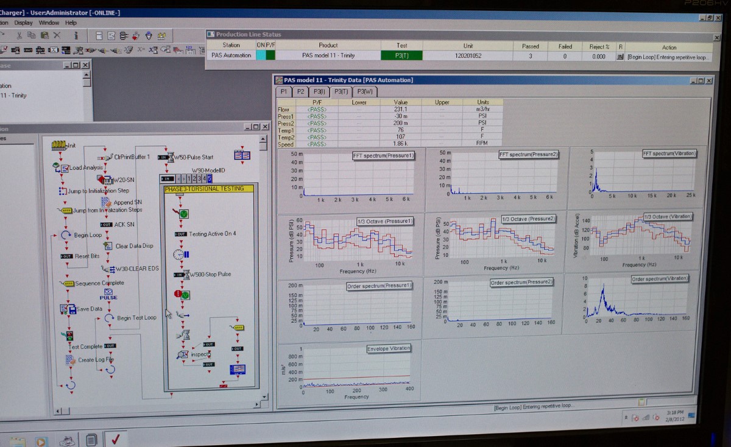Screen dimensions: 731x447
Task: Select phase page 2 in W90-ModelID
Action: [194, 178]
